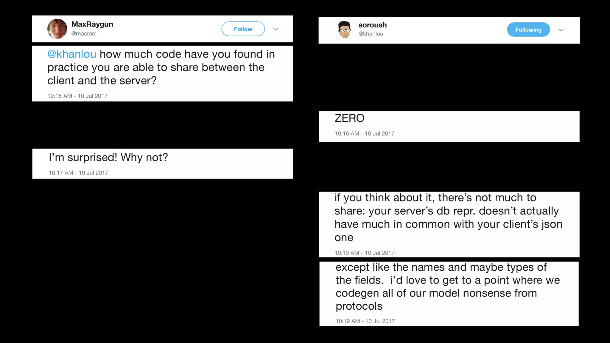This screenshot has width=610, height=343.
Task: Open the chevron dropdown next to Following
Action: (x=561, y=30)
